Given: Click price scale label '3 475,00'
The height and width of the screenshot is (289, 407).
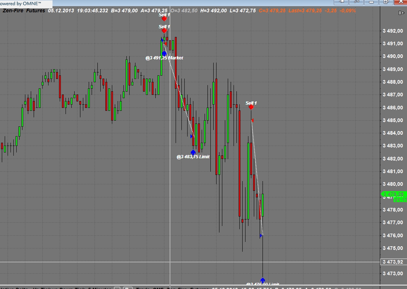Looking at the screenshot, I should pos(393,248).
